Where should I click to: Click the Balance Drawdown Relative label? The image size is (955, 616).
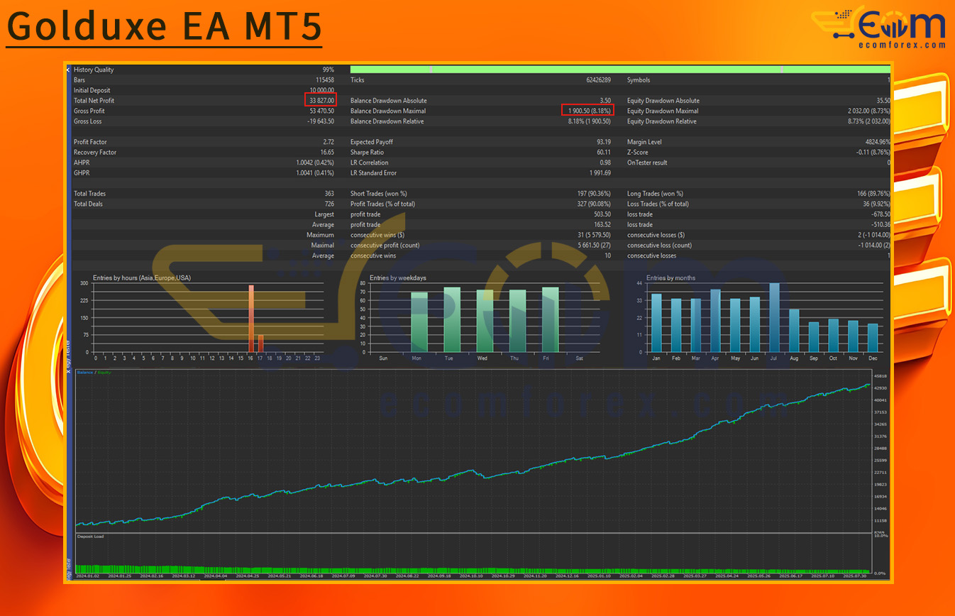(x=387, y=121)
